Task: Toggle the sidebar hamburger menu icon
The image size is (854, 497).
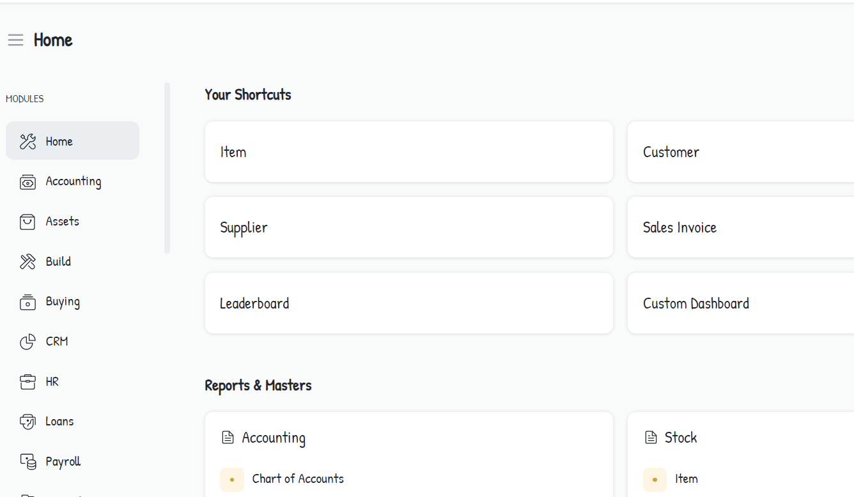Action: 15,40
